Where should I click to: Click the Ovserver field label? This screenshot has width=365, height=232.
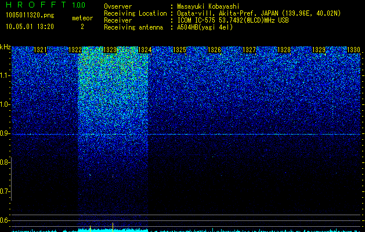tap(118, 6)
